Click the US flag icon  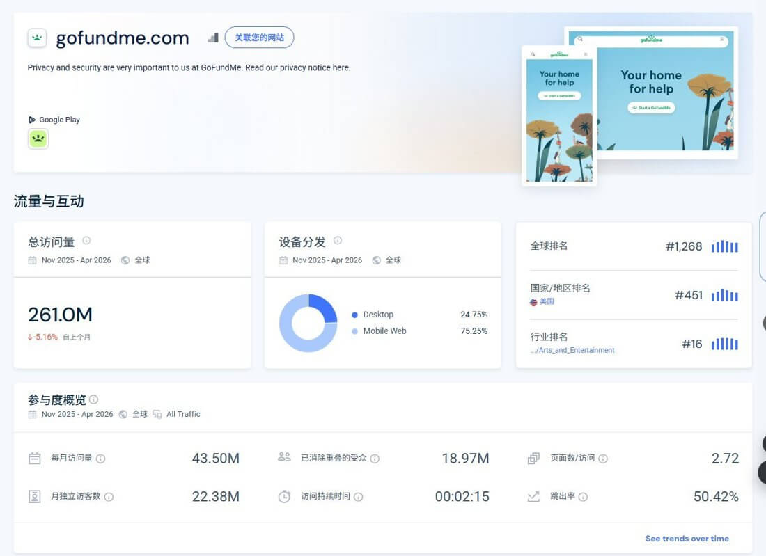533,302
